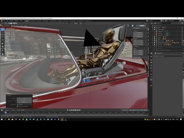Open Windows taskbar search
The width and height of the screenshot is (184, 138).
click(x=5, y=119)
